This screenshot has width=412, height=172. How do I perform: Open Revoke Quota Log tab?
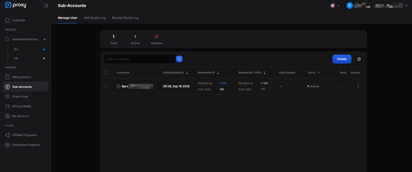click(126, 18)
